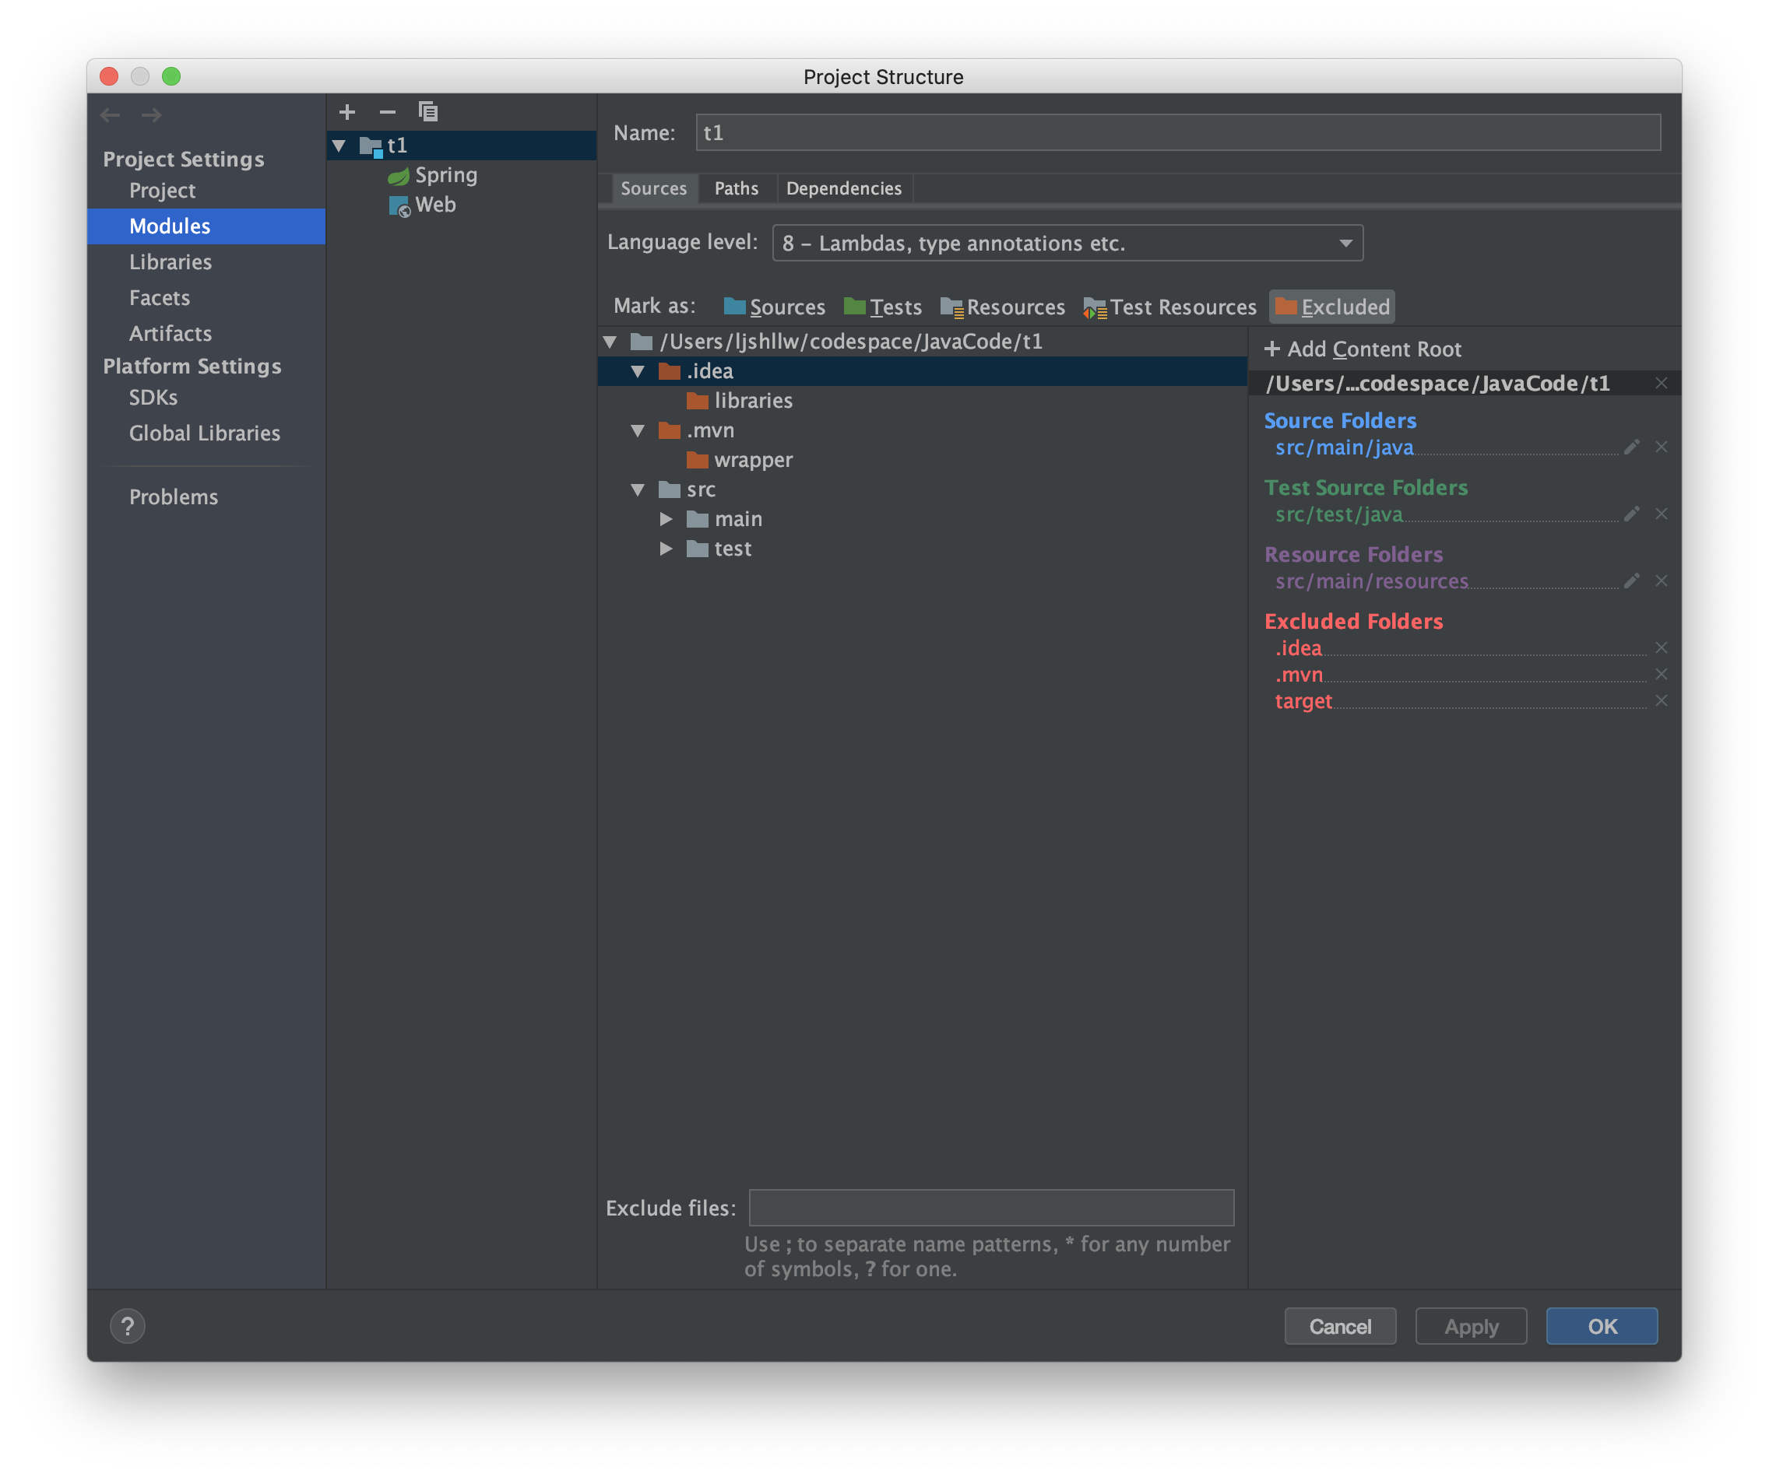1769x1477 pixels.
Task: Toggle visibility of target excluded folder
Action: click(x=1658, y=700)
